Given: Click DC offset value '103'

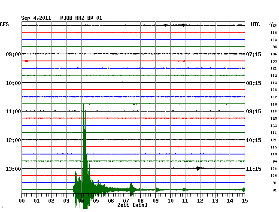Looking at the screenshot, I should [274, 40].
